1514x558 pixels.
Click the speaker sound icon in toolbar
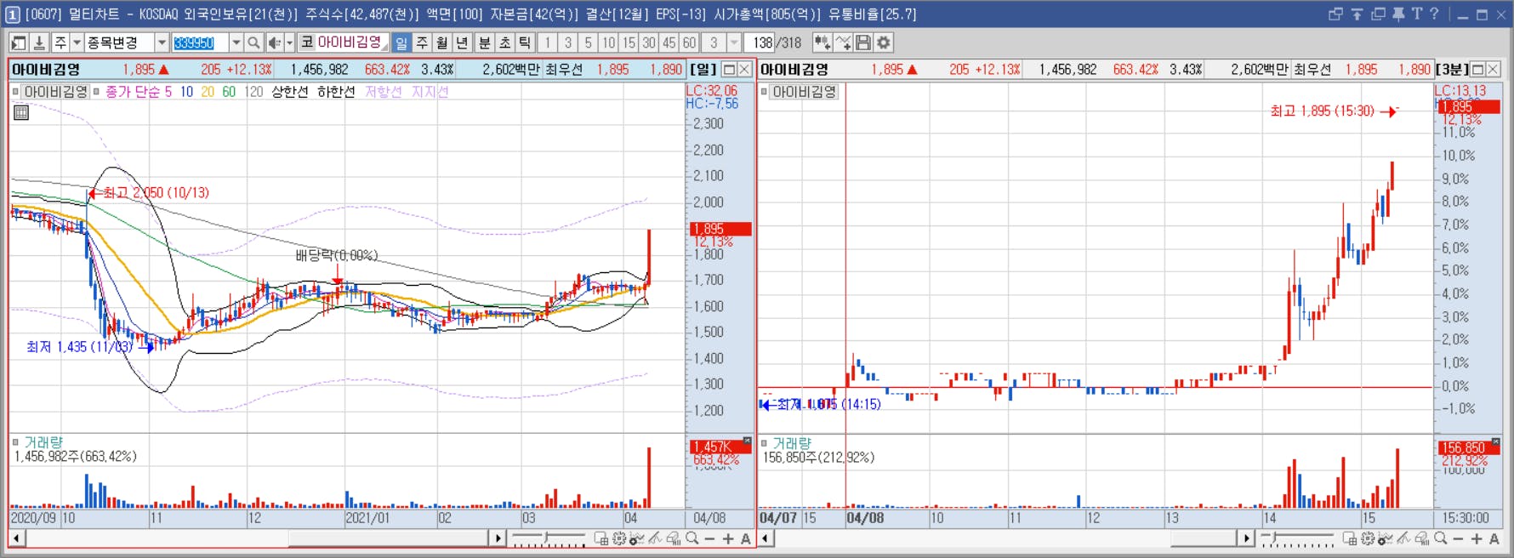point(275,43)
